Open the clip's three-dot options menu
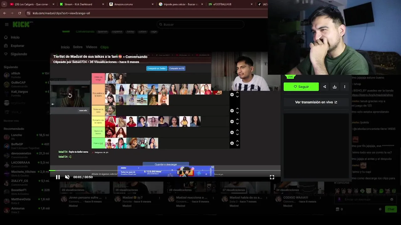 [x=345, y=87]
